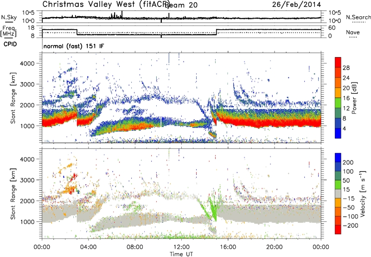Click the left '10^5' tick on the noise axis
Screen dimensions: 371x257
(28, 13)
